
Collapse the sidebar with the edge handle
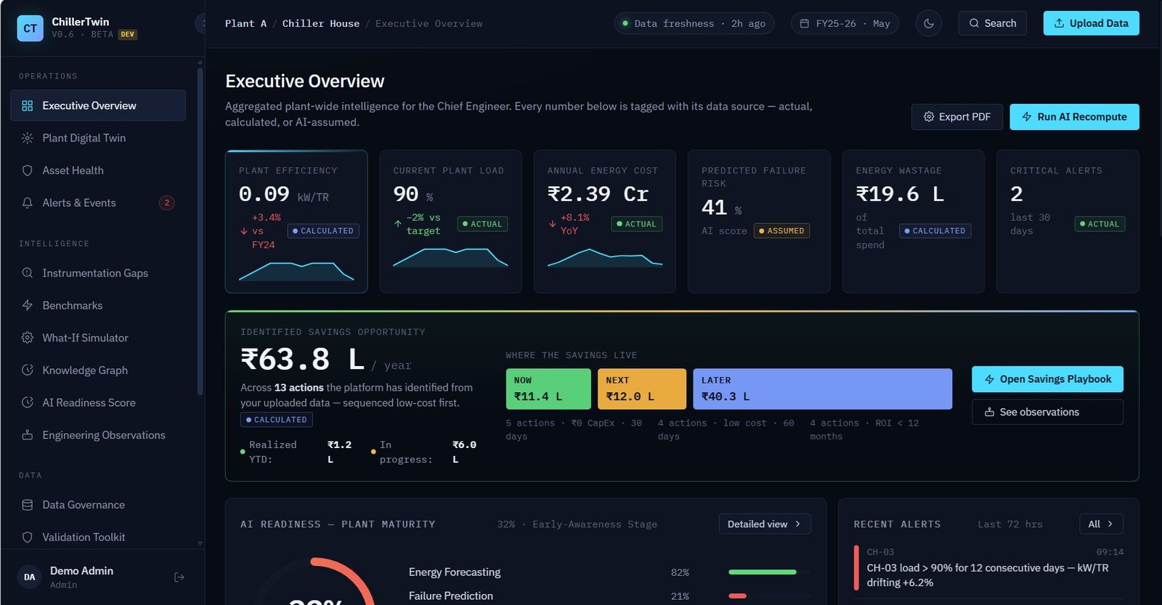click(200, 23)
